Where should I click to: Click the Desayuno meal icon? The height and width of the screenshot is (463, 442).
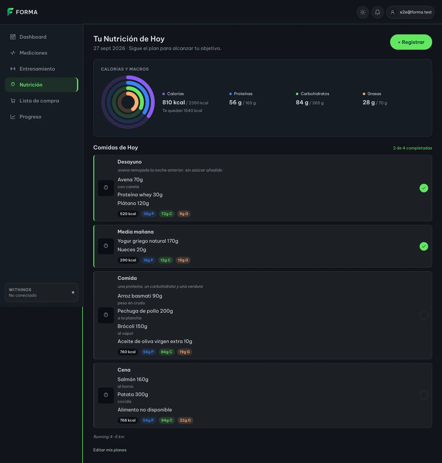pos(106,188)
